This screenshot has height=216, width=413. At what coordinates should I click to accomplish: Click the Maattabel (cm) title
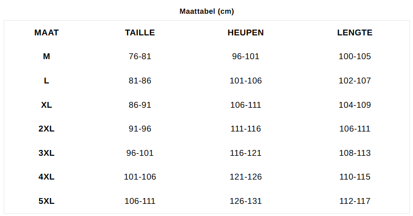(x=206, y=11)
